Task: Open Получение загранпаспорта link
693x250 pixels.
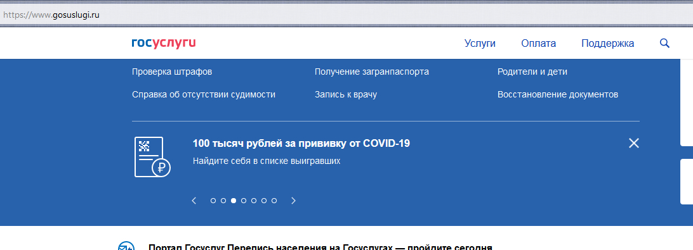Action: (x=372, y=72)
